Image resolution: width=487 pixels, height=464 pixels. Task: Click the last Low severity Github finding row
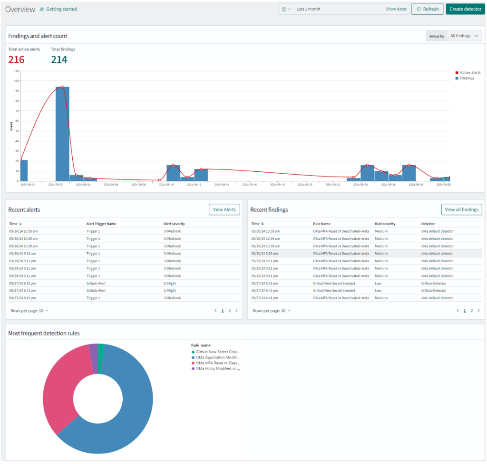366,291
